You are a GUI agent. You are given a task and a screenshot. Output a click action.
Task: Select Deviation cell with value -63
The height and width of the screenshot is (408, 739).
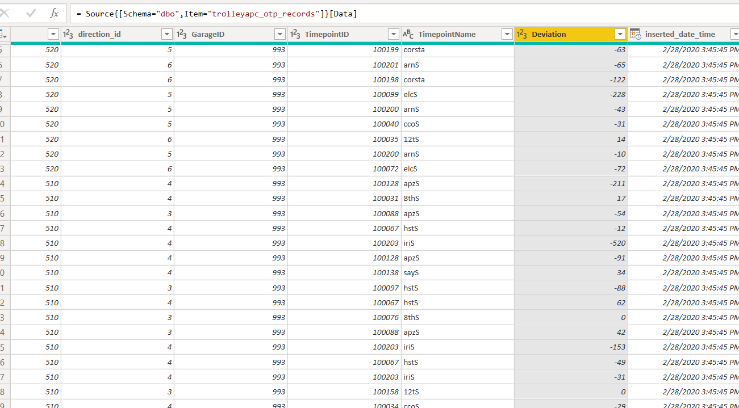point(571,50)
